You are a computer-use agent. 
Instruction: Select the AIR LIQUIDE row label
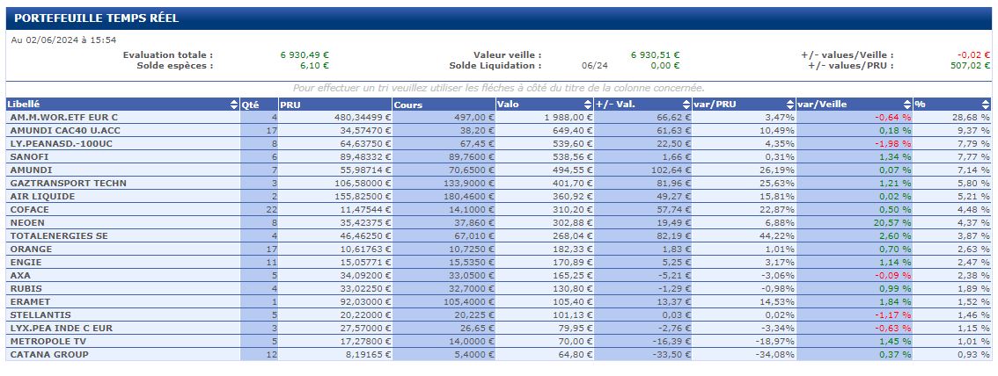pyautogui.click(x=42, y=196)
